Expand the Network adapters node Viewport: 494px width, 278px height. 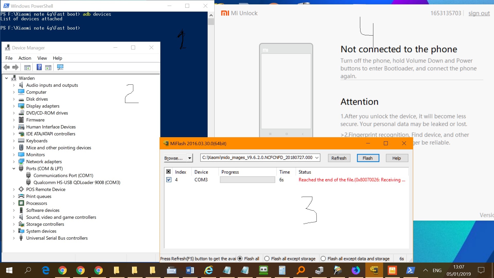14,161
